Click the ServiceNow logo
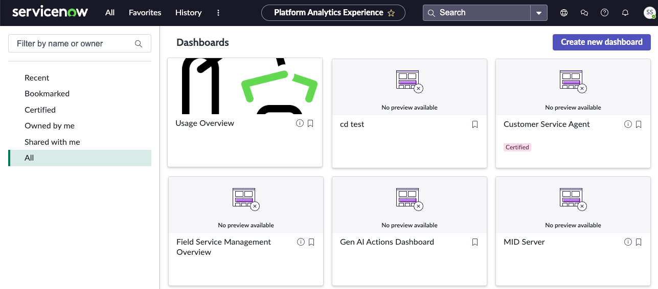Viewport: 658px width, 289px height. tap(50, 12)
